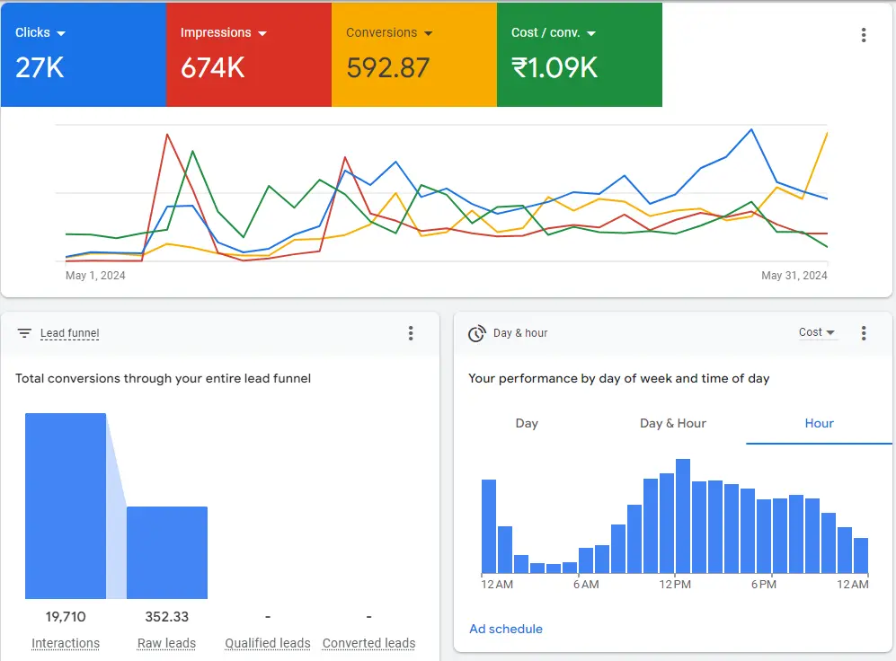Screen dimensions: 896x661
Task: Click the clock icon beside Day & hour
Action: pos(476,332)
